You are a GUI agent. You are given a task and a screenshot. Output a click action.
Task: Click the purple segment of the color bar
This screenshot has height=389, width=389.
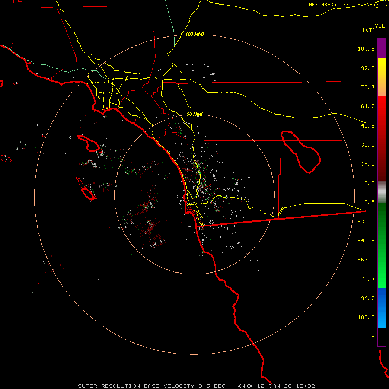tap(382, 48)
